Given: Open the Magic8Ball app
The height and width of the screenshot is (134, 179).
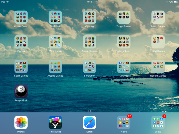Looking at the screenshot, I should 21,91.
